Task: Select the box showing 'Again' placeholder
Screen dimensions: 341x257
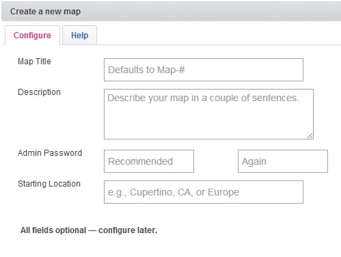Action: coord(283,161)
